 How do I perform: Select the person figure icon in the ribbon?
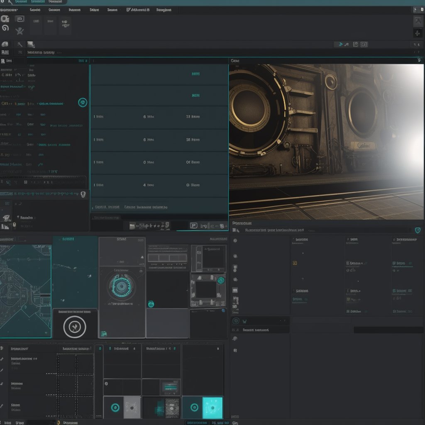[20, 31]
